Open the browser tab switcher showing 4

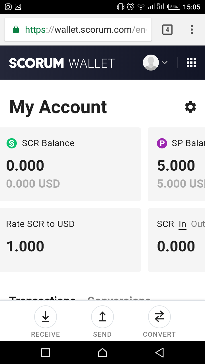coord(167,30)
